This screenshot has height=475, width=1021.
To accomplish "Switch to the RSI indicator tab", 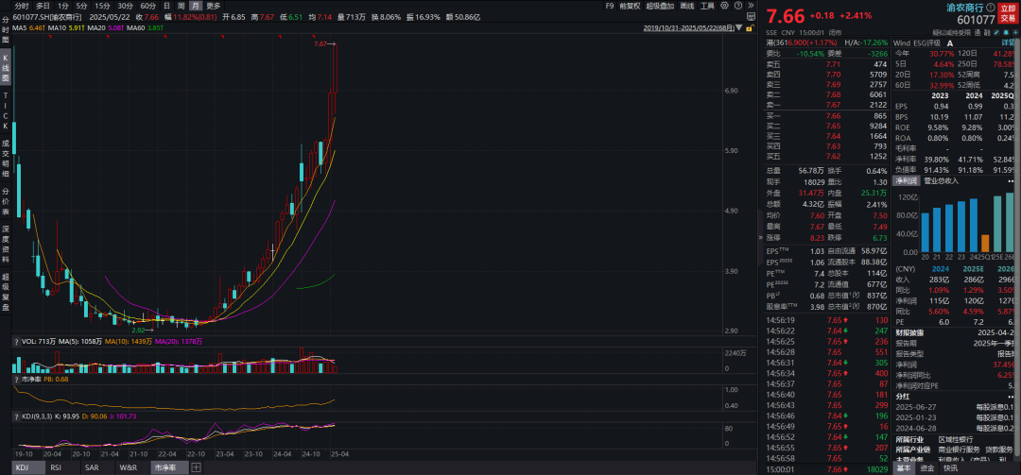I will coord(56,467).
